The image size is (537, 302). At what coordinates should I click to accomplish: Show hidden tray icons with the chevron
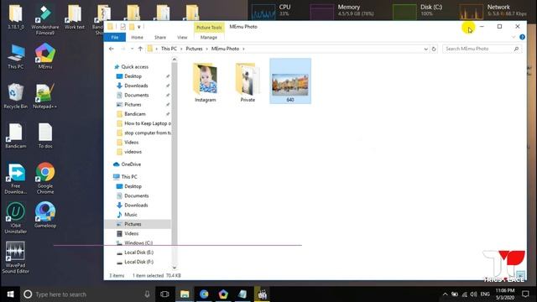click(445, 294)
